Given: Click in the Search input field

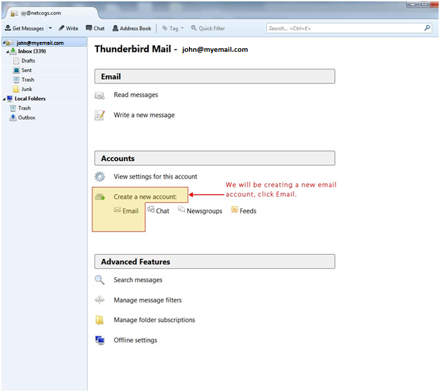Looking at the screenshot, I should tap(343, 29).
